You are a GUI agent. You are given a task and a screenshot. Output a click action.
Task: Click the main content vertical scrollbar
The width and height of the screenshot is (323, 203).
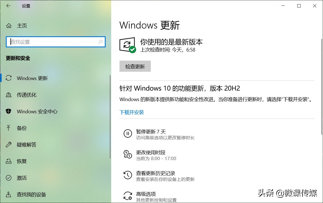pyautogui.click(x=322, y=86)
